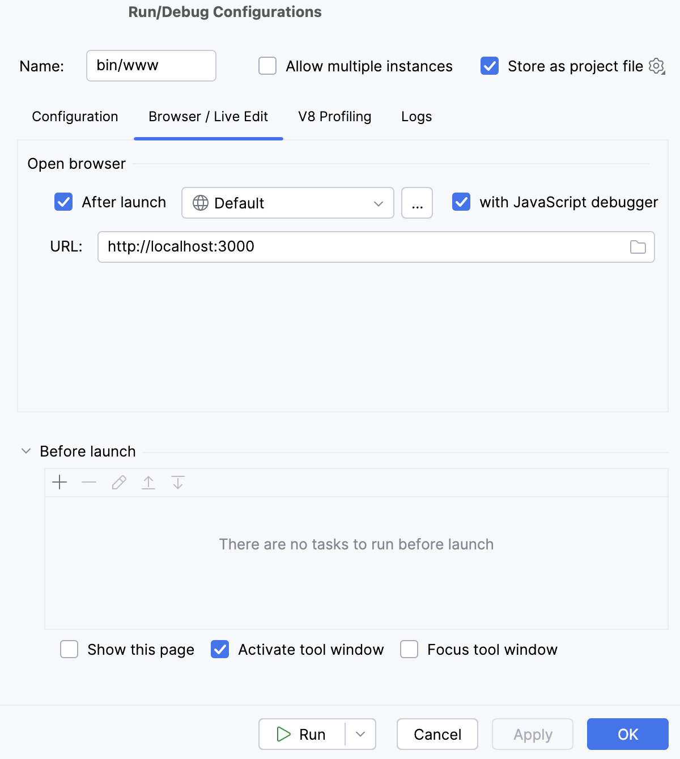680x759 pixels.
Task: Switch to the V8 Profiling tab
Action: point(334,117)
